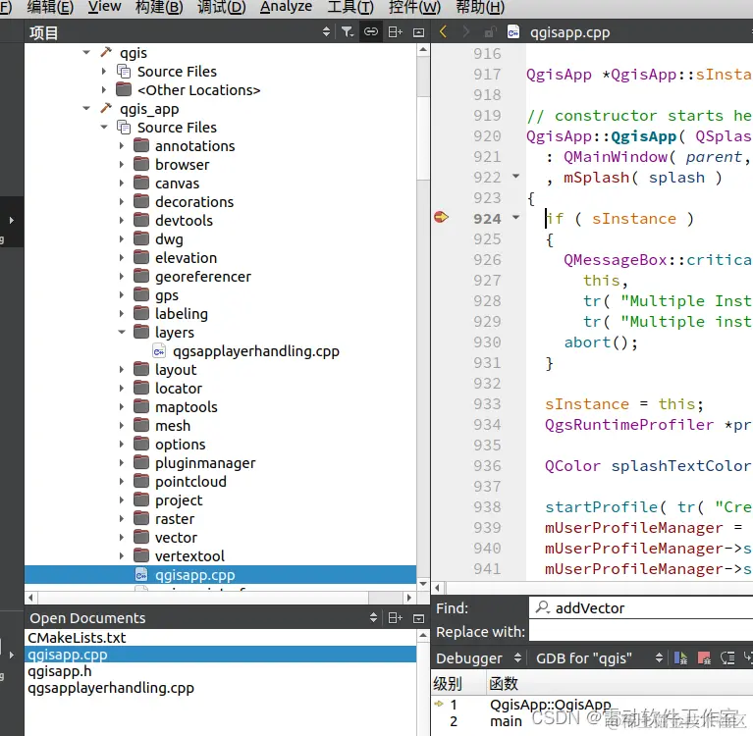The height and width of the screenshot is (736, 753).
Task: Expand <Other Locations> under qgis
Action: point(104,89)
